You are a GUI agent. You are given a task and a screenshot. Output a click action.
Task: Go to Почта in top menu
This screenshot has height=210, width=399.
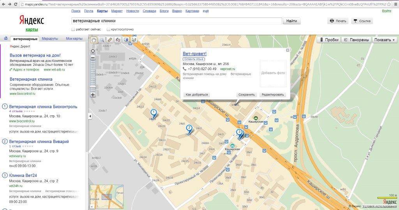point(88,11)
